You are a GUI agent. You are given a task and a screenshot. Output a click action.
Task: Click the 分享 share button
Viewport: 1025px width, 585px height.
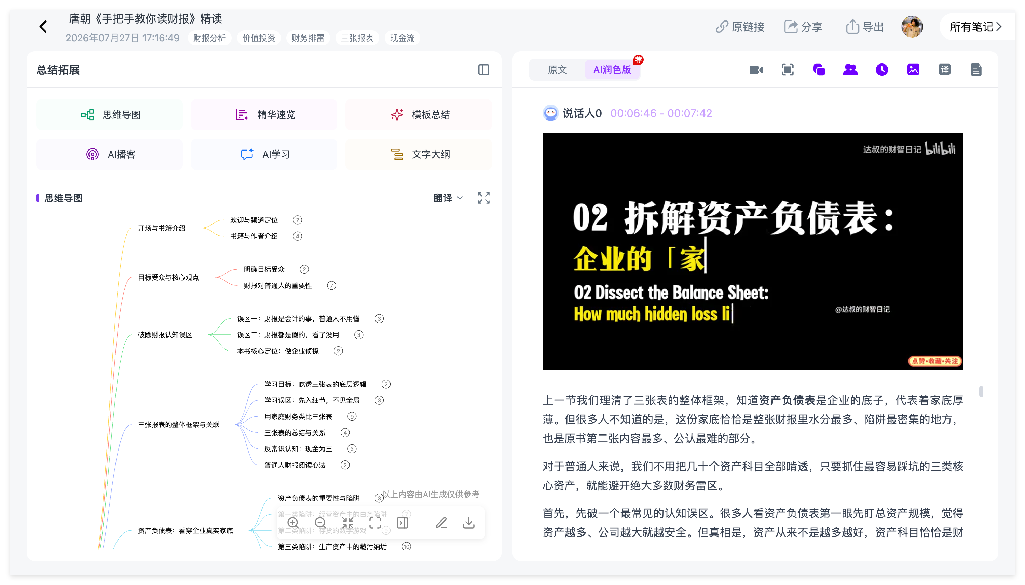pos(803,27)
